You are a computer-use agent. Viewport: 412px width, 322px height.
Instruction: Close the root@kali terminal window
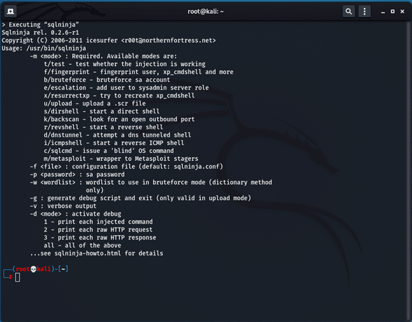pos(403,11)
